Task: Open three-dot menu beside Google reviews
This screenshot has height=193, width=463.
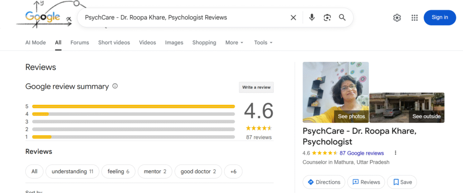Action: click(x=396, y=153)
